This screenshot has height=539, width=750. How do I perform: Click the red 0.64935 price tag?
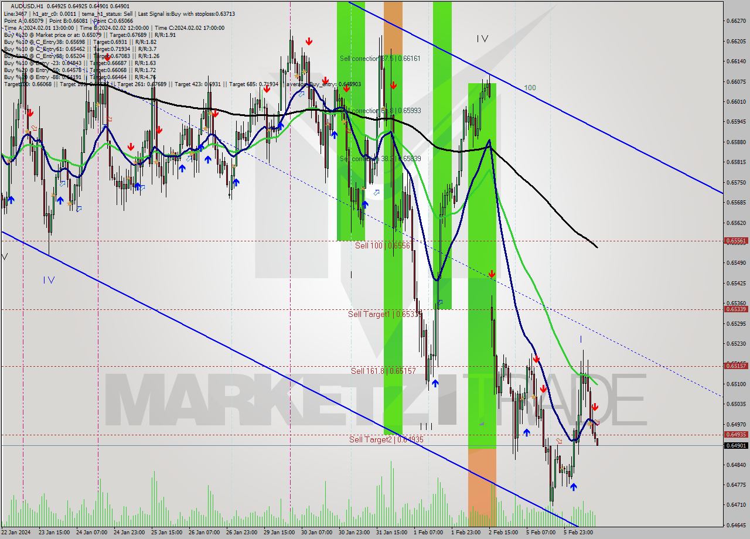(736, 434)
